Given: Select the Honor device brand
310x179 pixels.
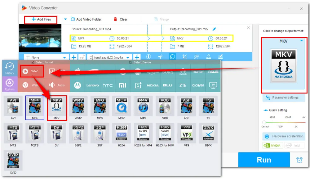Looking at the screenshot, I should [198, 72].
